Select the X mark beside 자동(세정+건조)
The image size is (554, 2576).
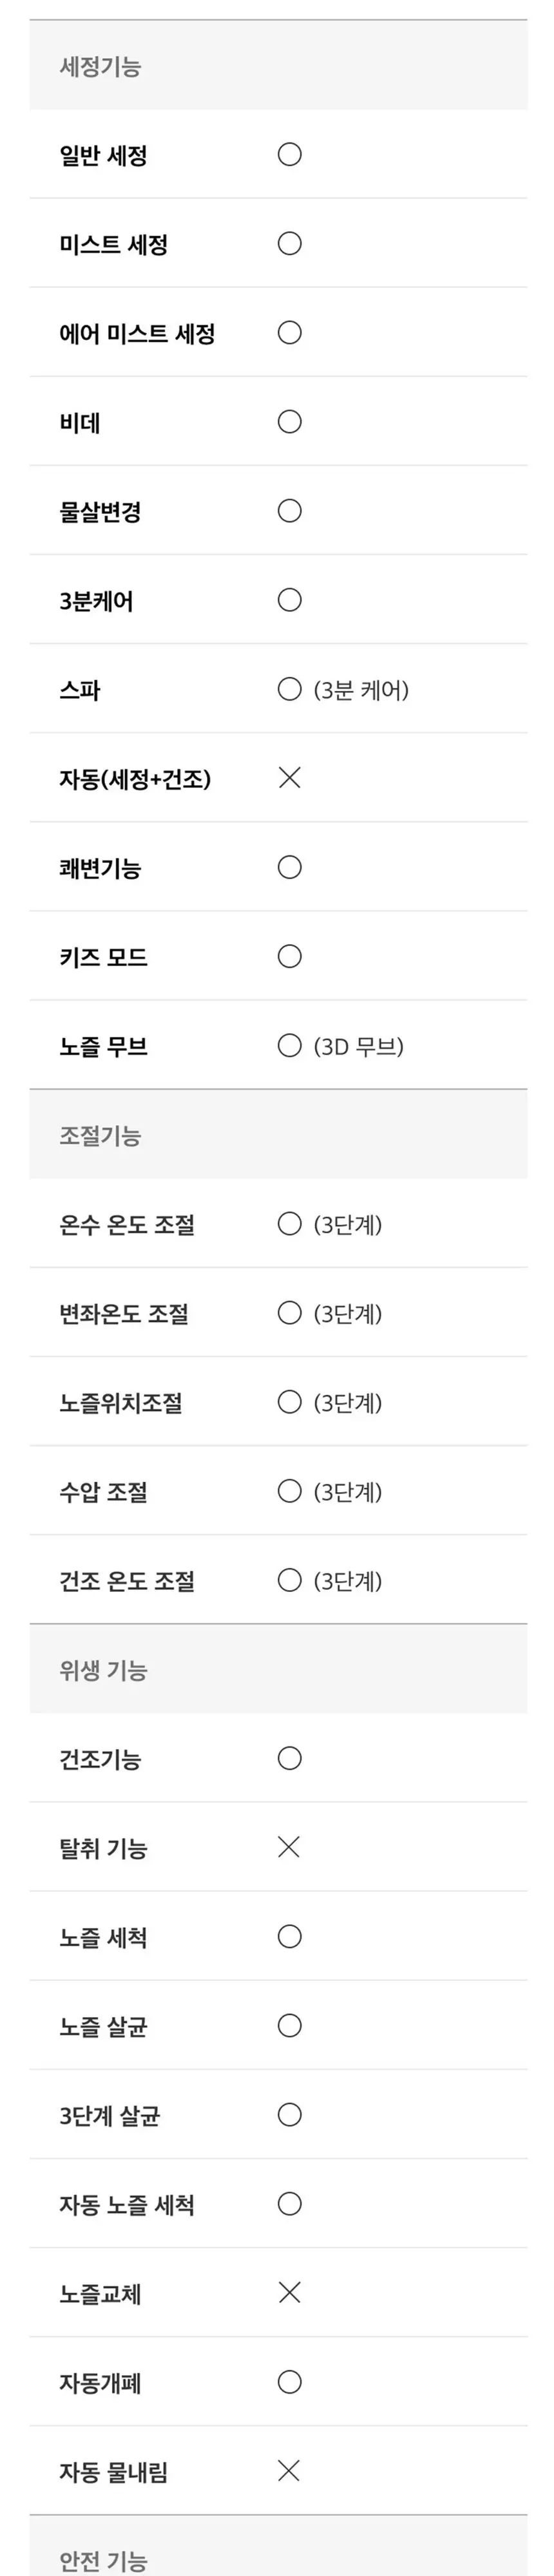pyautogui.click(x=289, y=777)
